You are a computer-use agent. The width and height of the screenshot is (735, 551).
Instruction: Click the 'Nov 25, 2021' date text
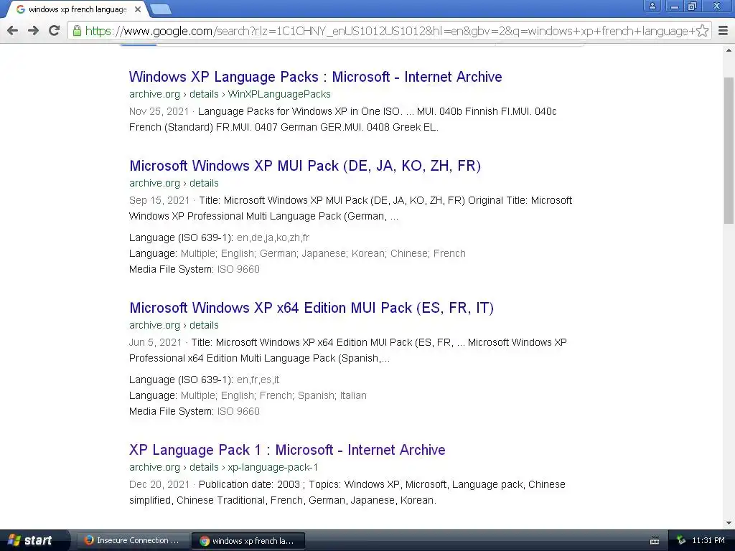pyautogui.click(x=159, y=111)
